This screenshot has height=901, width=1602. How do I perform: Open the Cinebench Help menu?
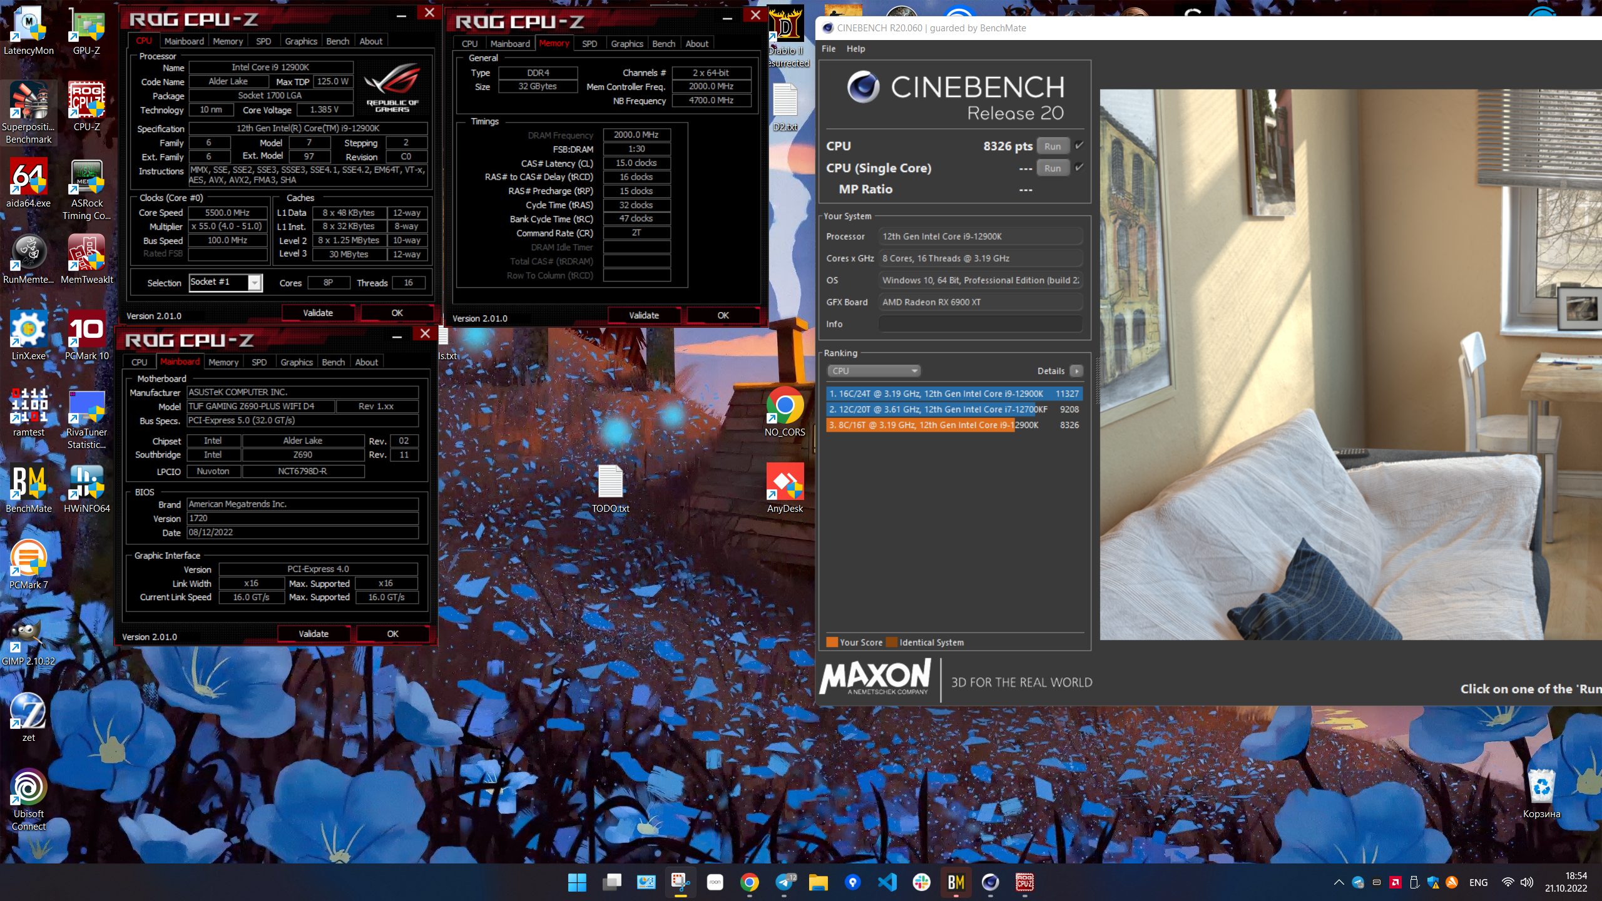[855, 48]
